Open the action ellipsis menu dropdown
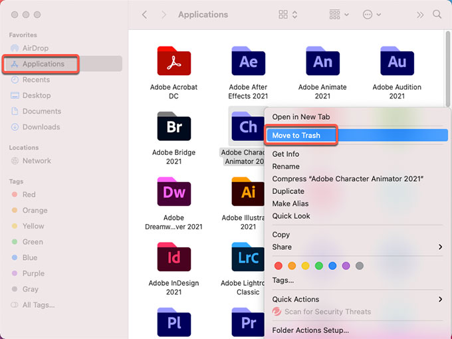452x339 pixels. [372, 15]
